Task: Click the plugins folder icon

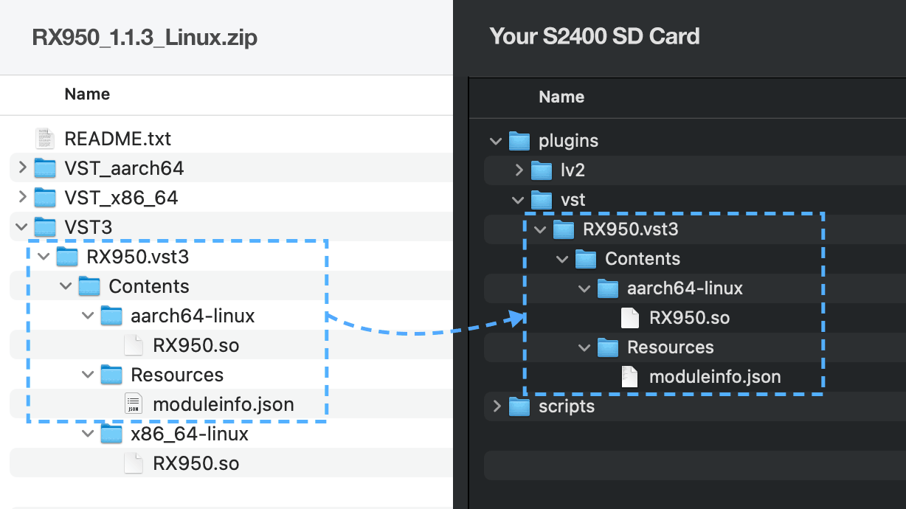Action: (x=519, y=141)
